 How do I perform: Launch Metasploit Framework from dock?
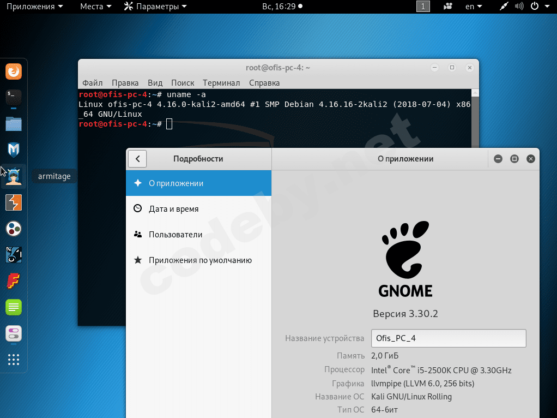pyautogui.click(x=14, y=150)
